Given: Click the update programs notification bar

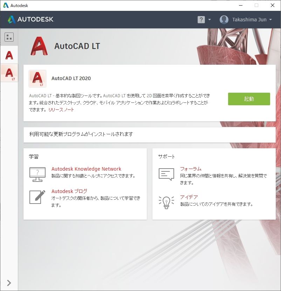Looking at the screenshot, I should click(x=150, y=135).
